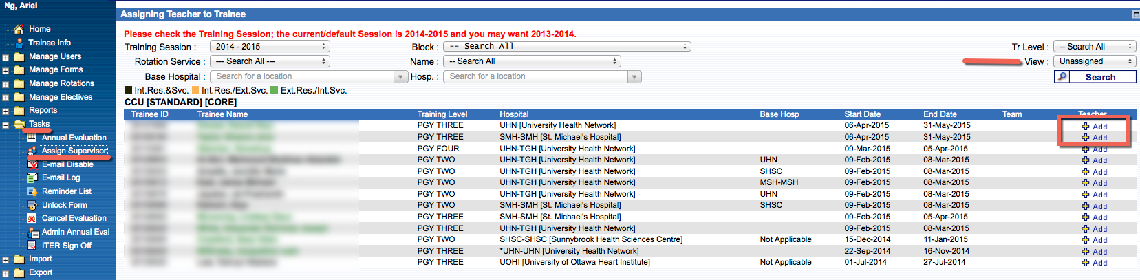The height and width of the screenshot is (280, 1140).
Task: Open the Reminder List item
Action: [x=66, y=191]
